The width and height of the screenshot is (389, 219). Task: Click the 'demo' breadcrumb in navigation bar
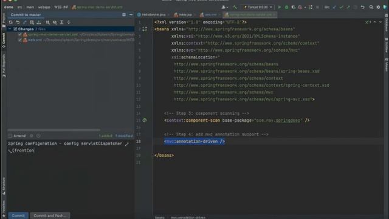click(x=9, y=7)
